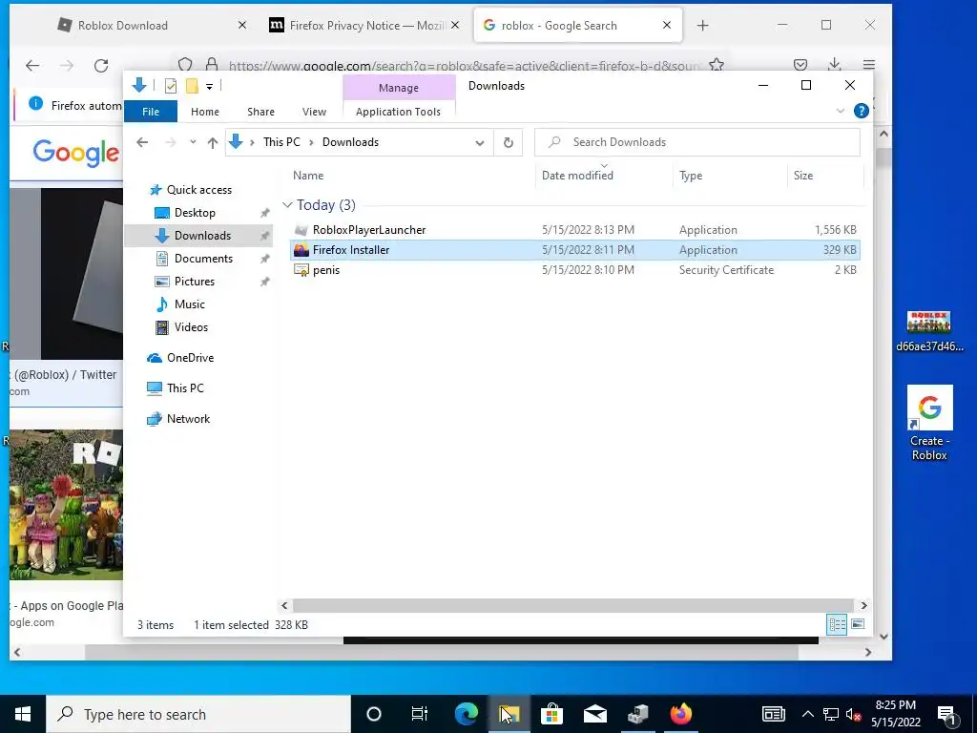Click Firefox icon on the taskbar
This screenshot has height=733, width=977.
point(680,714)
